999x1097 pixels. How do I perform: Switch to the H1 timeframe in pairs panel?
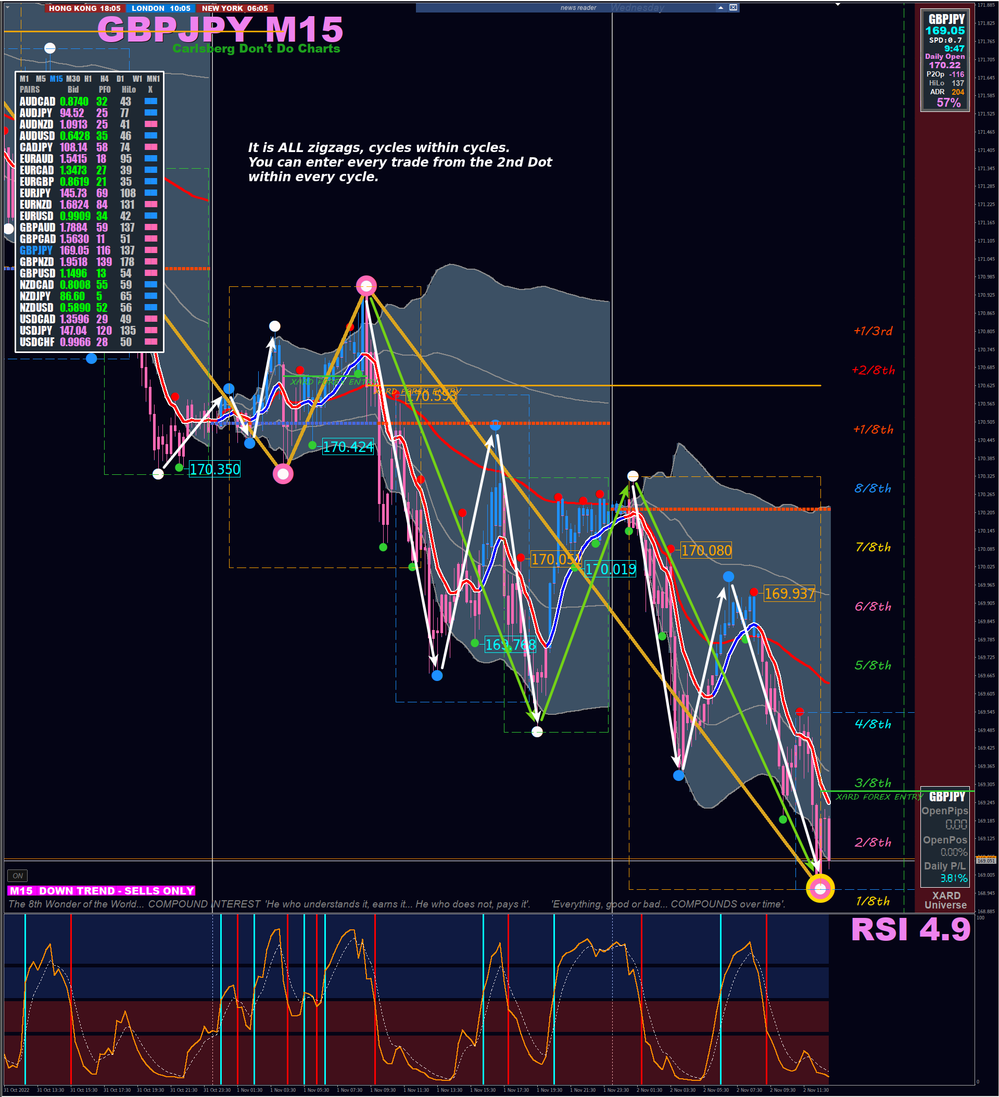[x=88, y=79]
